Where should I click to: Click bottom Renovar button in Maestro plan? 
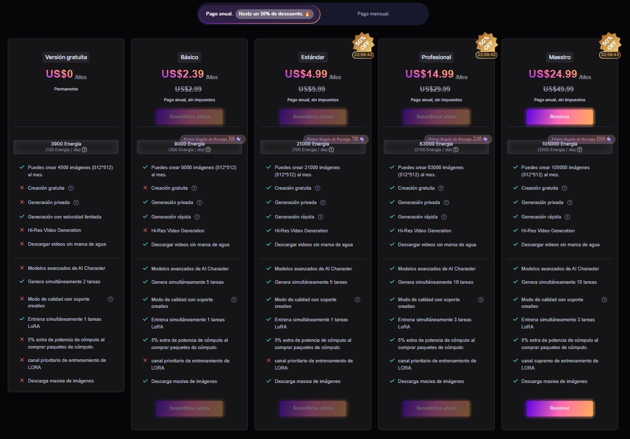[x=560, y=408]
